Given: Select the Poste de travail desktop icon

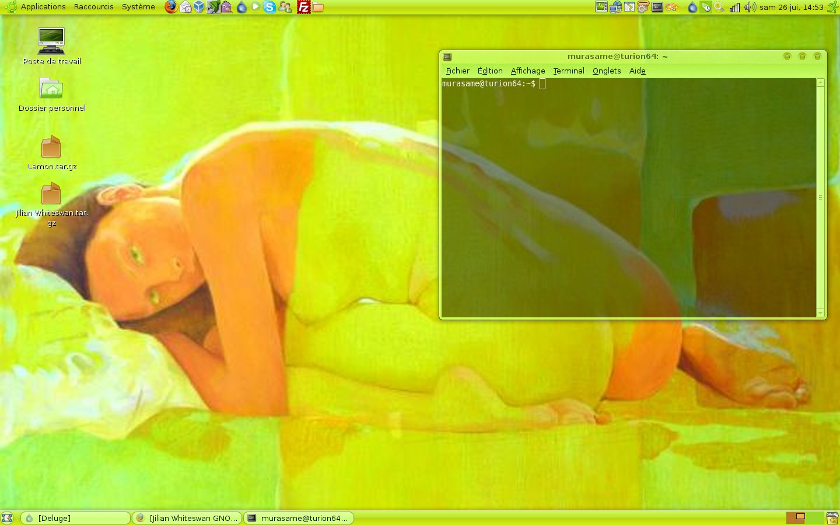Looking at the screenshot, I should pos(51,45).
